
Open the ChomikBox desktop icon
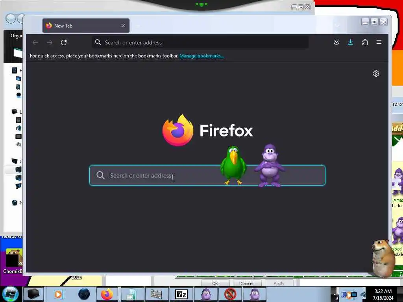13,261
